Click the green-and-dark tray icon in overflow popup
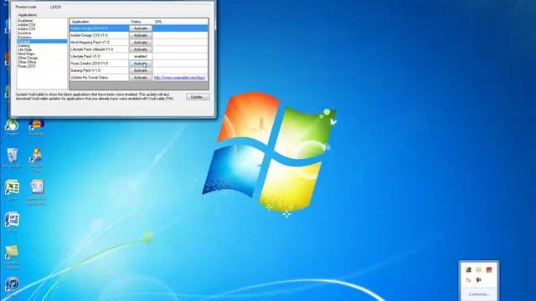This screenshot has width=536, height=301. pyautogui.click(x=469, y=269)
